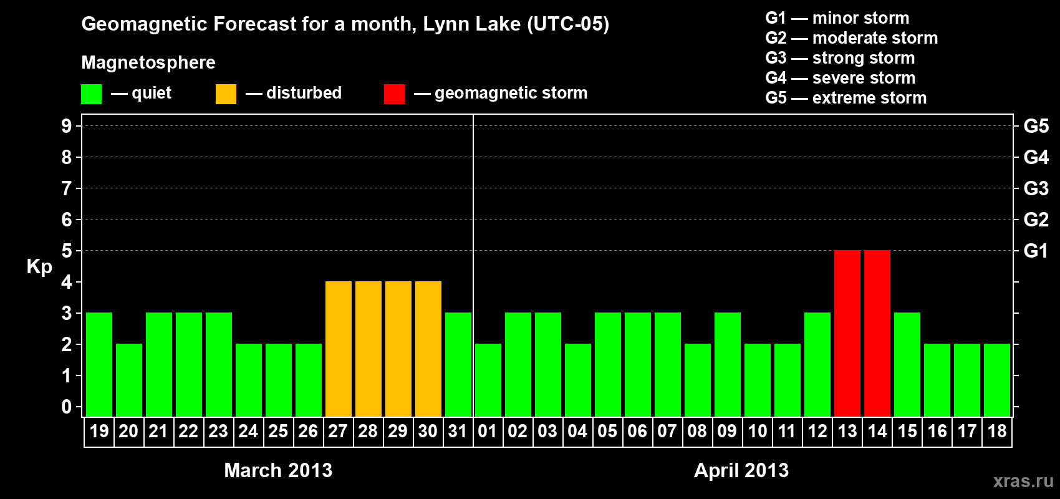1060x499 pixels.
Task: Select the green bar for April 15
Action: [x=907, y=364]
